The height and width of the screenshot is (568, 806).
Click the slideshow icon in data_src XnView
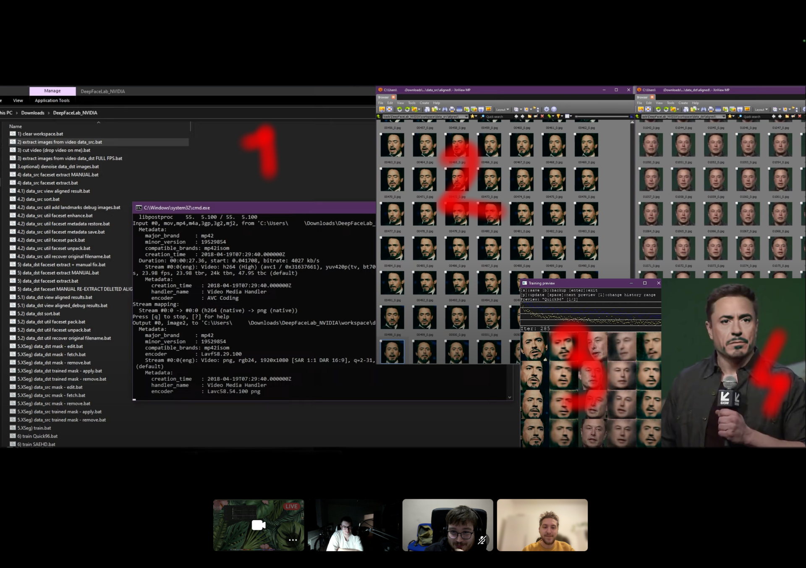point(489,109)
